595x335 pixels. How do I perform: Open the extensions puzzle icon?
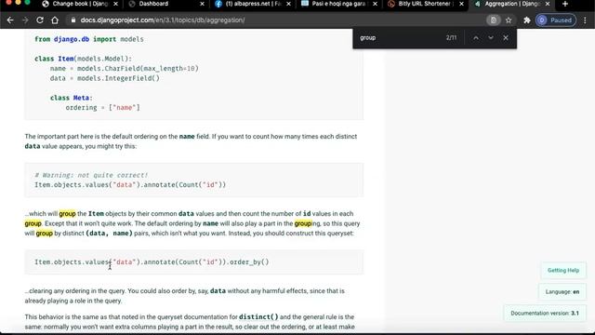(x=527, y=20)
